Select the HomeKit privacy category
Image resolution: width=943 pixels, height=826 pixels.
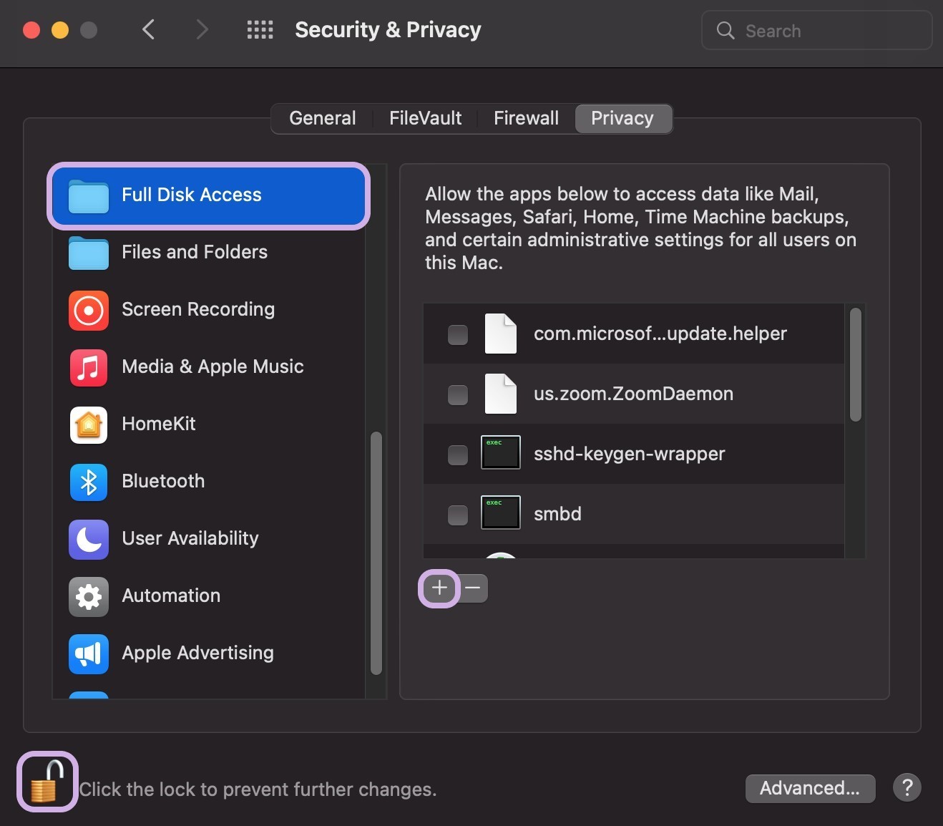click(158, 424)
